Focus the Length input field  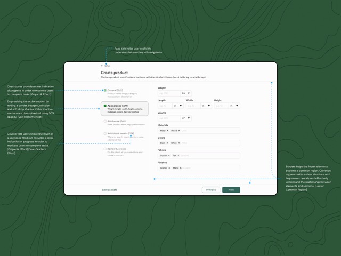click(x=165, y=106)
